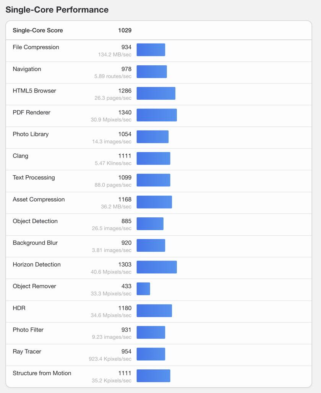Click the Photo Library score 1054
This screenshot has width=321, height=393.
[125, 134]
